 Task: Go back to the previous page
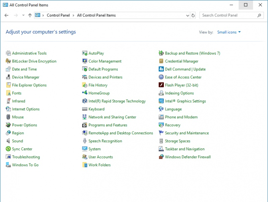tap(6, 15)
